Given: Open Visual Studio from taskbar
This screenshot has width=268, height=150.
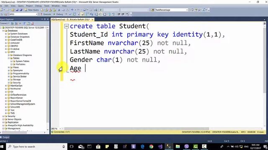Looking at the screenshot, I should pyautogui.click(x=160, y=147).
